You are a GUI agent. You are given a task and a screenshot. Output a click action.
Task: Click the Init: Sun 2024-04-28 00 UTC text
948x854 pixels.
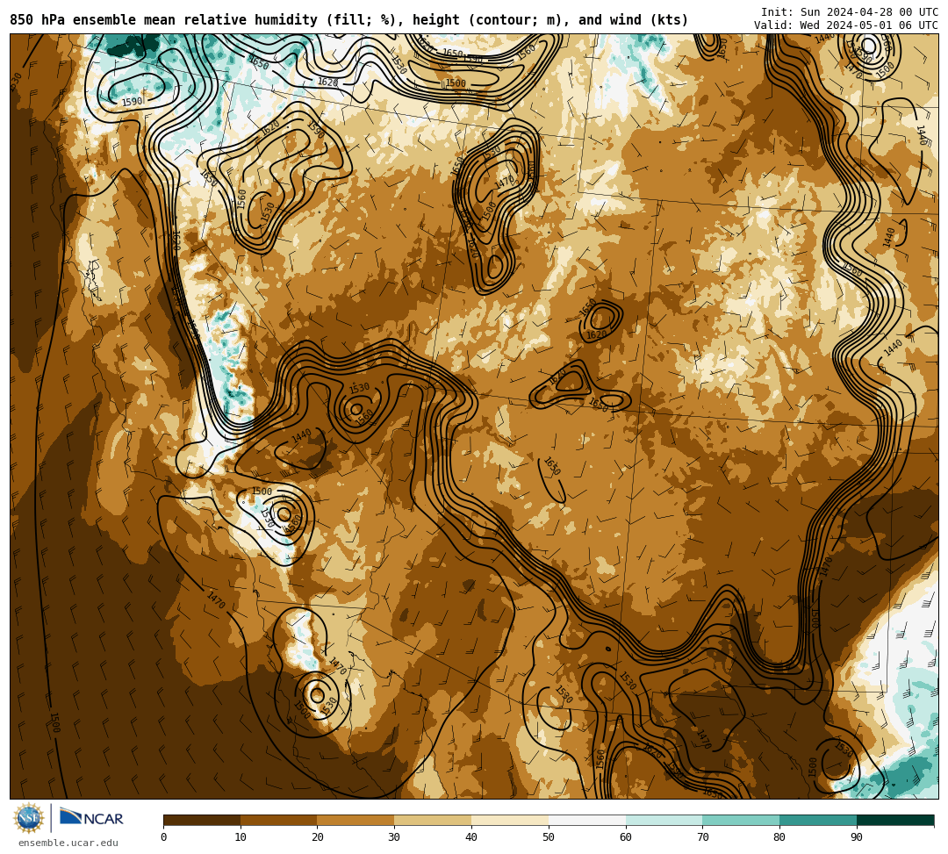(850, 12)
